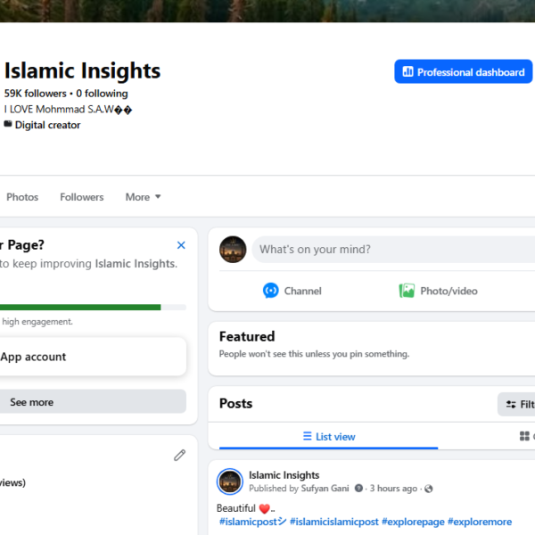535x535 pixels.
Task: Click the green Page progress bar
Action: (x=80, y=307)
